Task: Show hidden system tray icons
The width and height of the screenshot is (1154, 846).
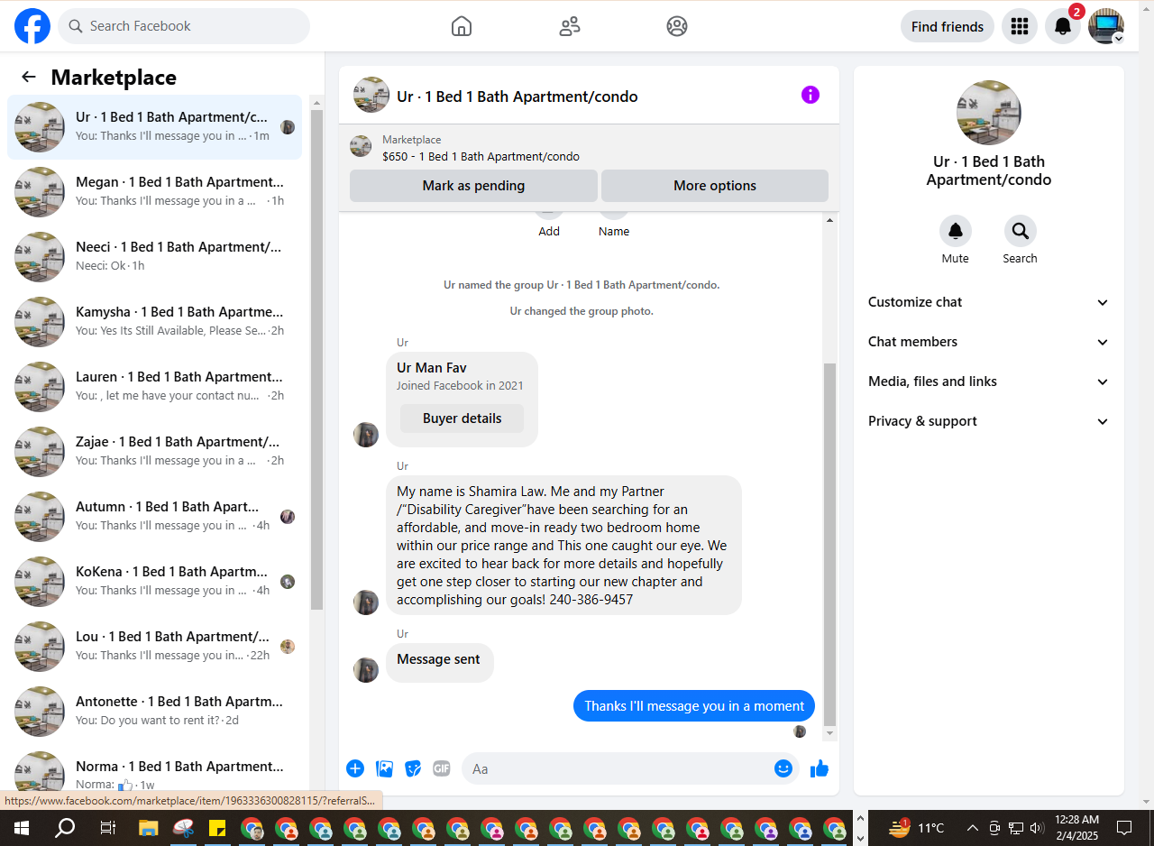Action: click(x=972, y=827)
